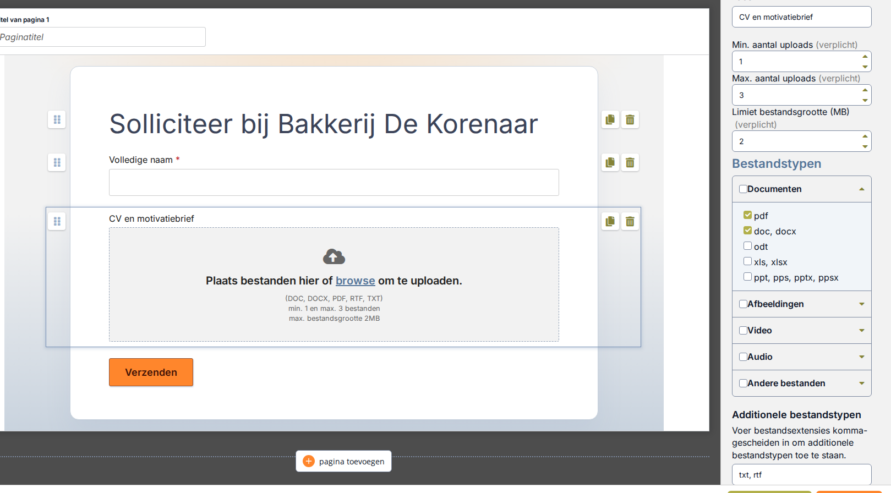Enable the xls, xlsx file type
The width and height of the screenshot is (891, 493).
click(x=747, y=261)
